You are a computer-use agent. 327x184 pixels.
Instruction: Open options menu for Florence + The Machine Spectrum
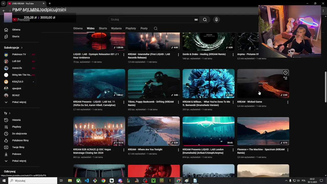point(288,150)
